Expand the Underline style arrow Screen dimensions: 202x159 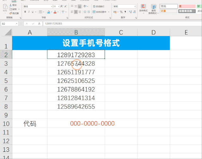36,12
